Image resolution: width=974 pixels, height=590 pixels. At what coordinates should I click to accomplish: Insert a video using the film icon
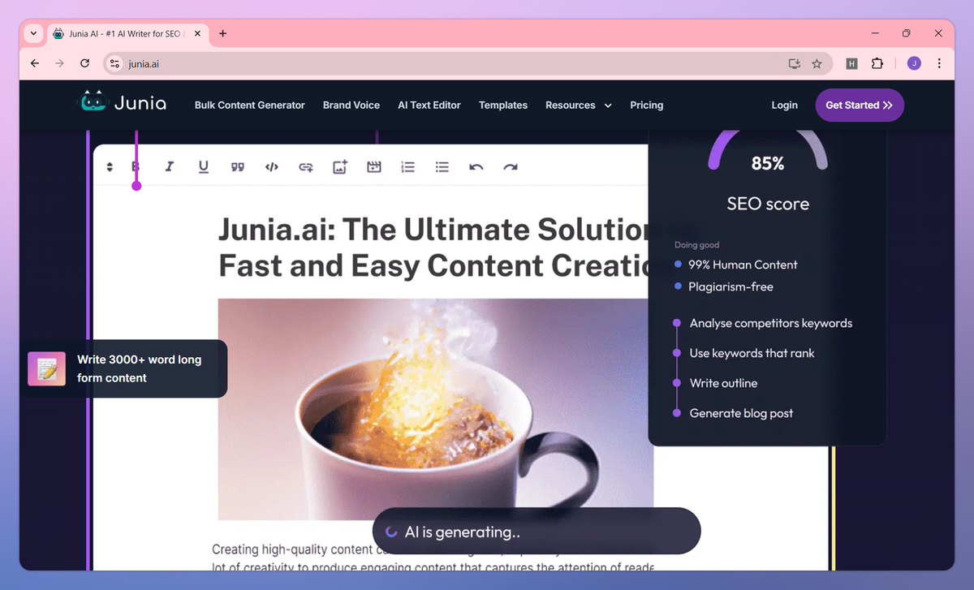tap(374, 167)
